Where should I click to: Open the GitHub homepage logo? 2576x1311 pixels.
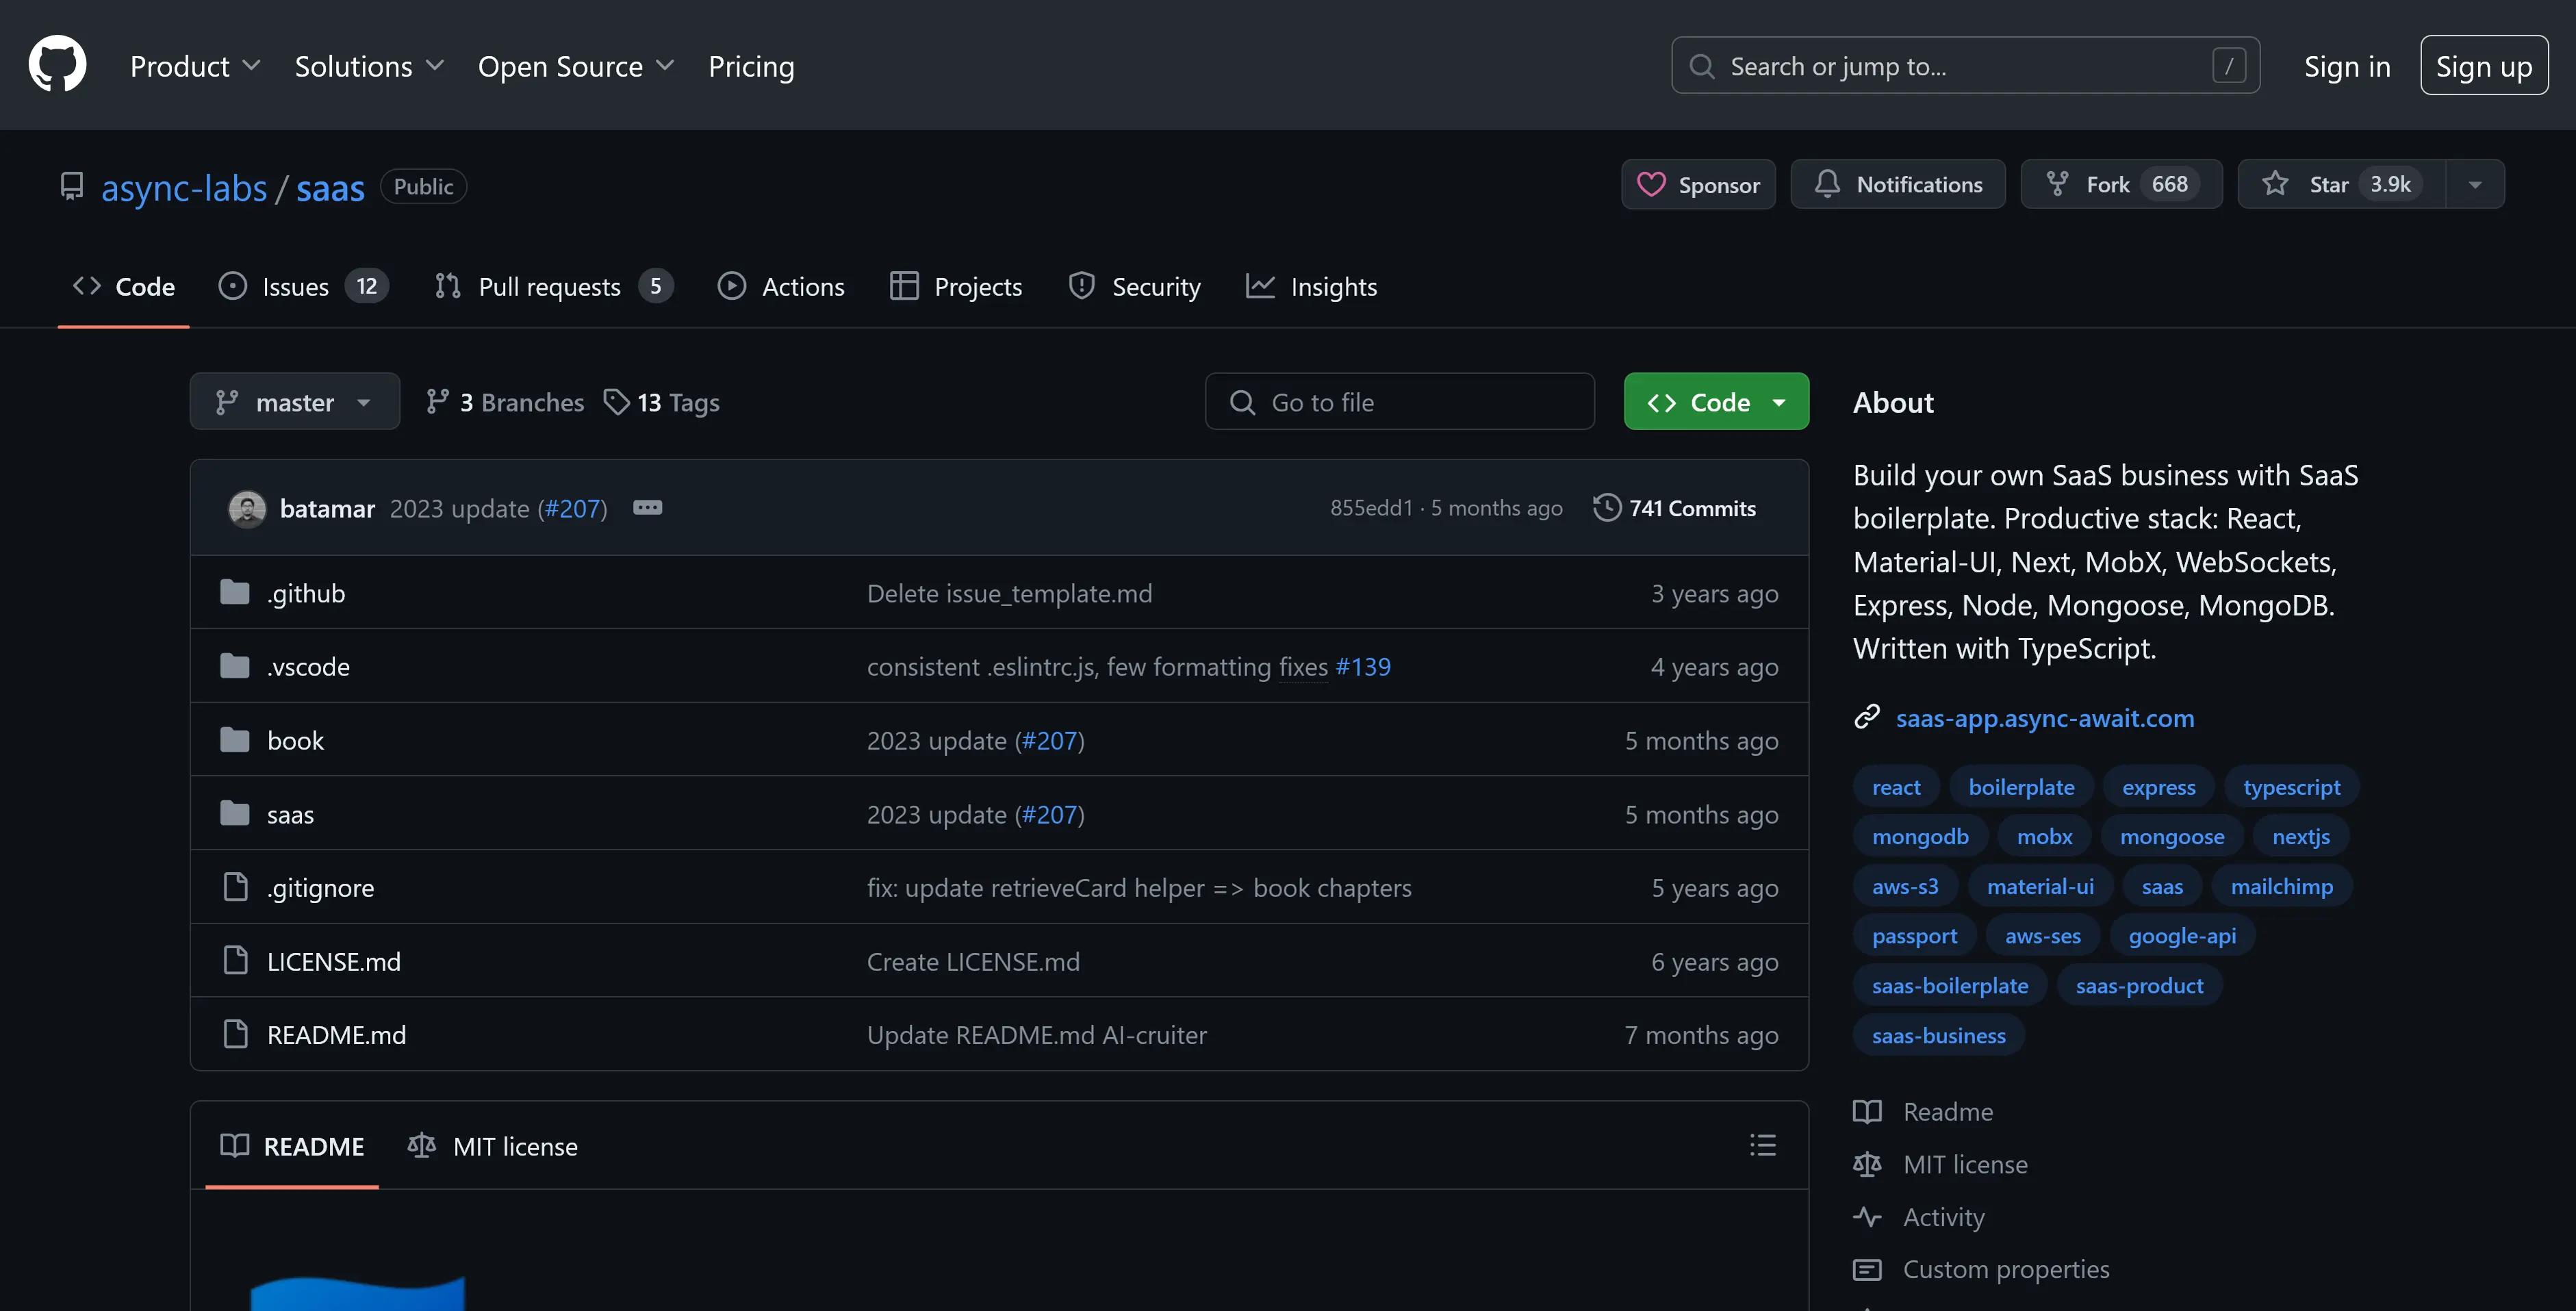pyautogui.click(x=57, y=65)
